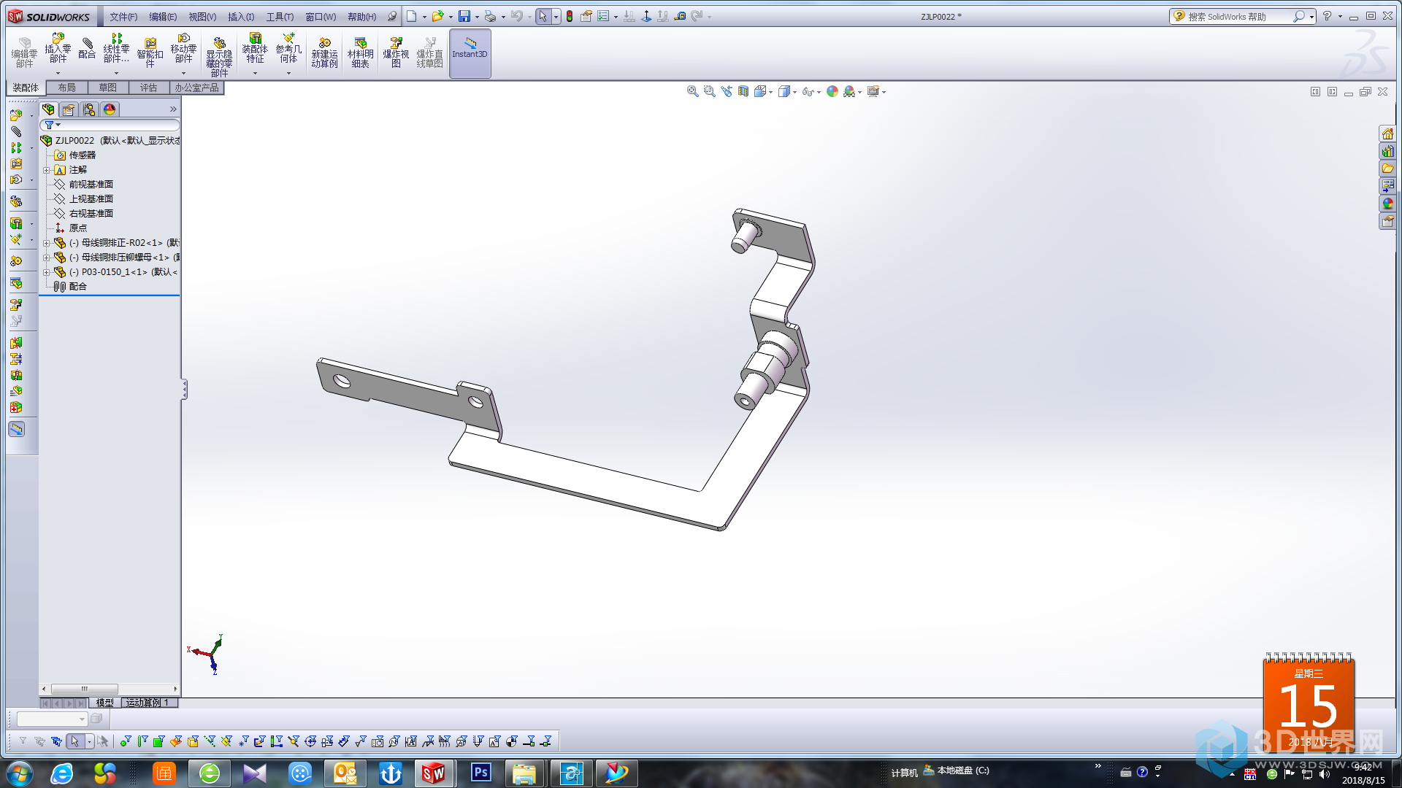Image resolution: width=1402 pixels, height=788 pixels.
Task: Open ConfigurationManager tab in left panel
Action: 89,109
